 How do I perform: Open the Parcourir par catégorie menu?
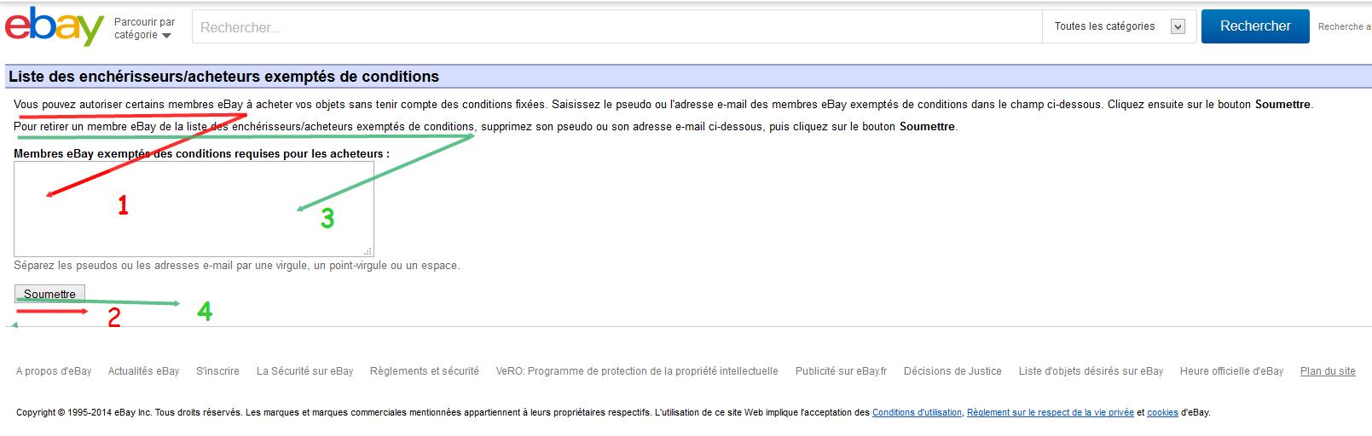[144, 28]
